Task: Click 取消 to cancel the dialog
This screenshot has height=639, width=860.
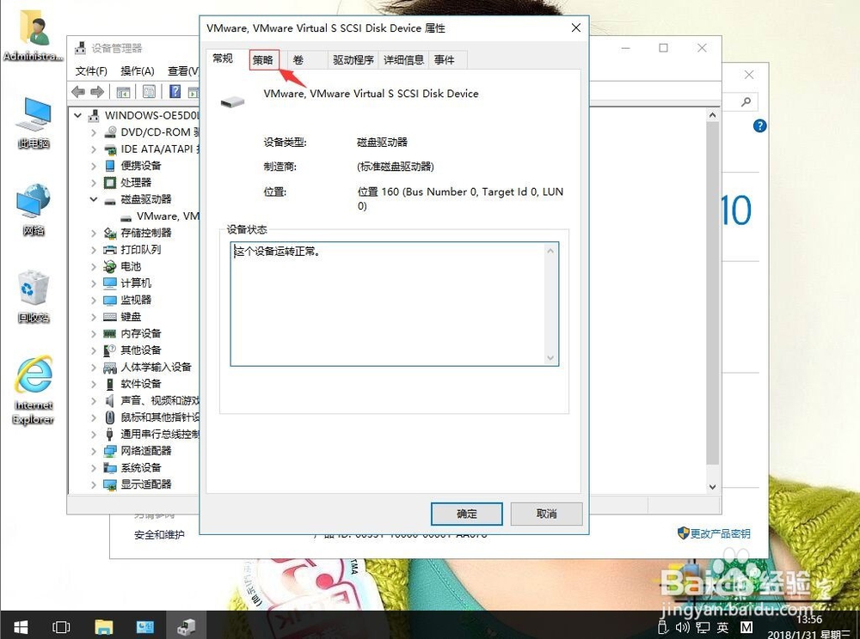Action: point(546,514)
